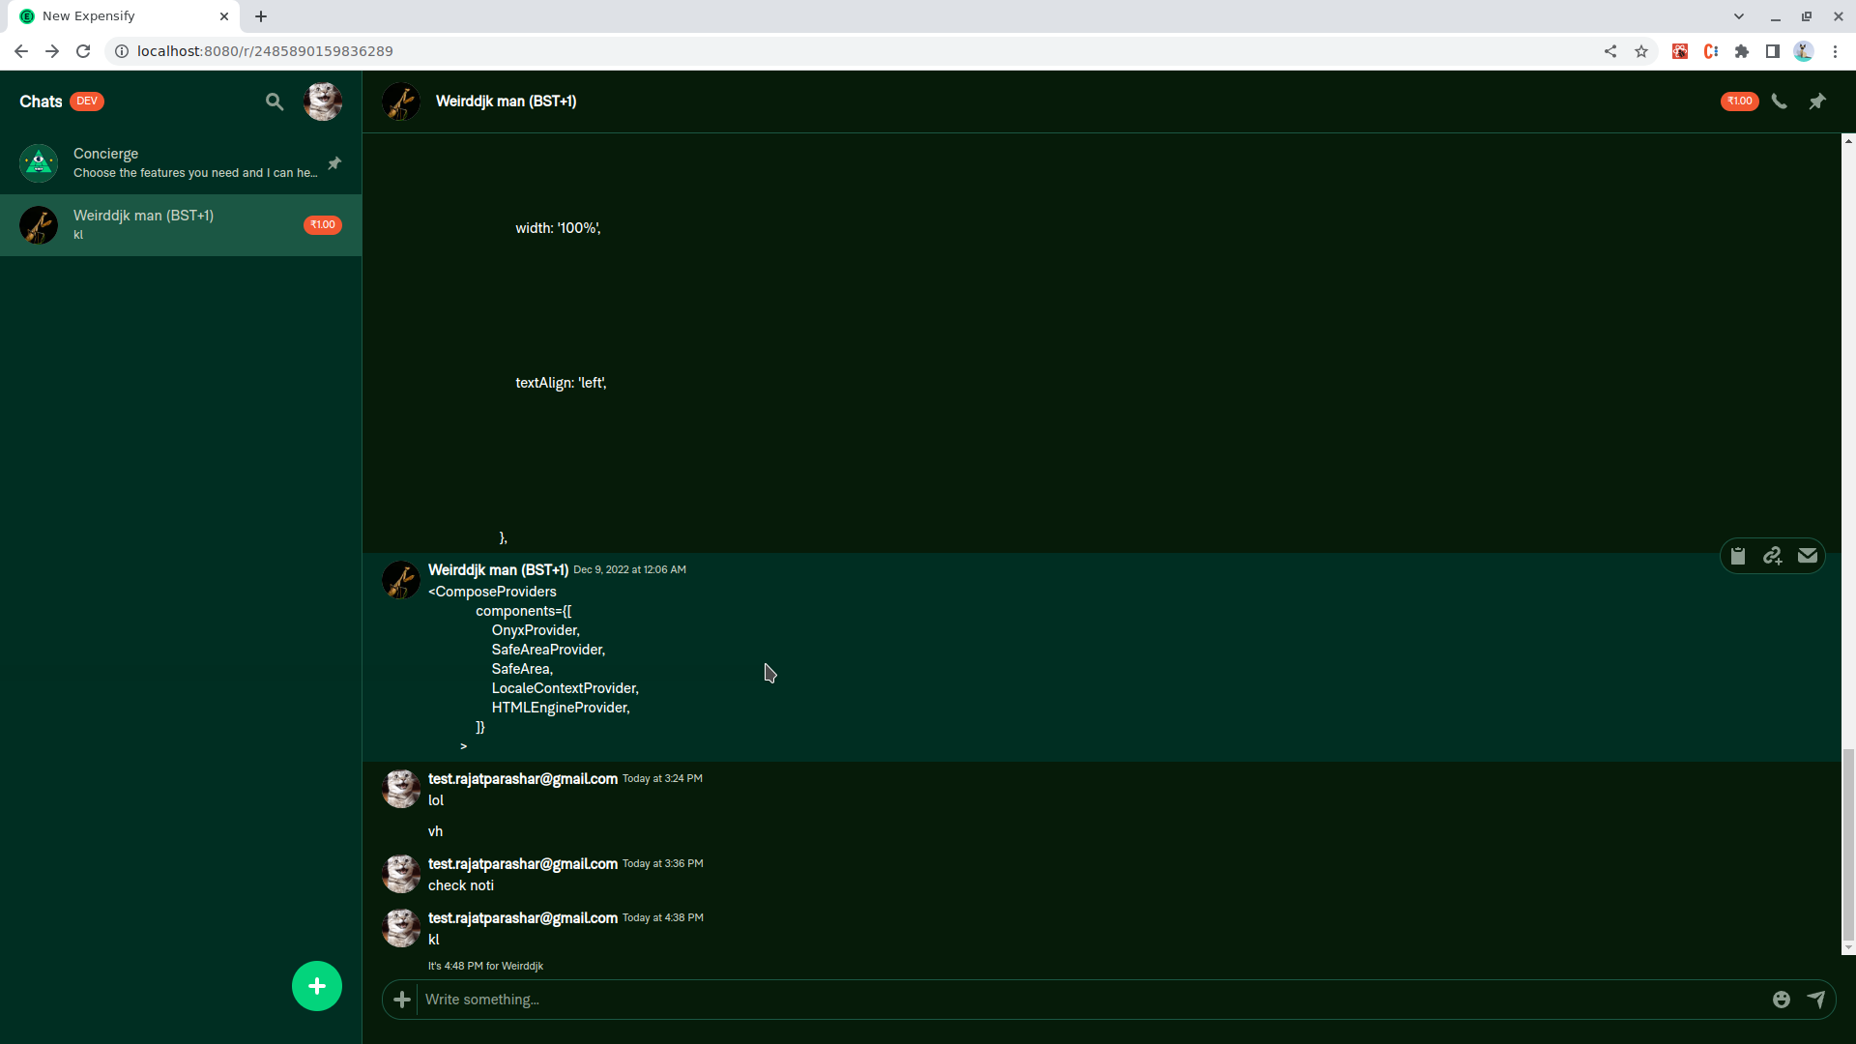Open the Concierge chat row
1856x1044 pixels.
click(x=181, y=163)
